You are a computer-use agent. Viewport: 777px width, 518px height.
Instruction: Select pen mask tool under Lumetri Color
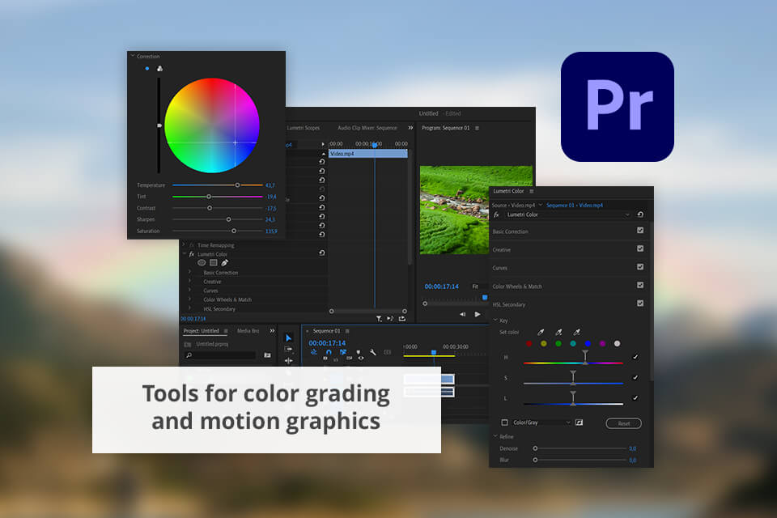(x=225, y=263)
